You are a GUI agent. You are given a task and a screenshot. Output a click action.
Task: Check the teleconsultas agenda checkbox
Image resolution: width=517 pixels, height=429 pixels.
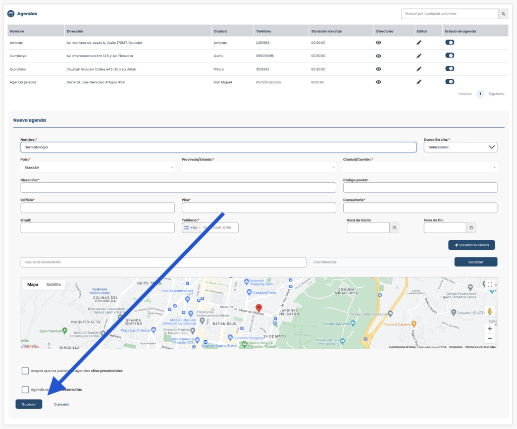tap(25, 390)
